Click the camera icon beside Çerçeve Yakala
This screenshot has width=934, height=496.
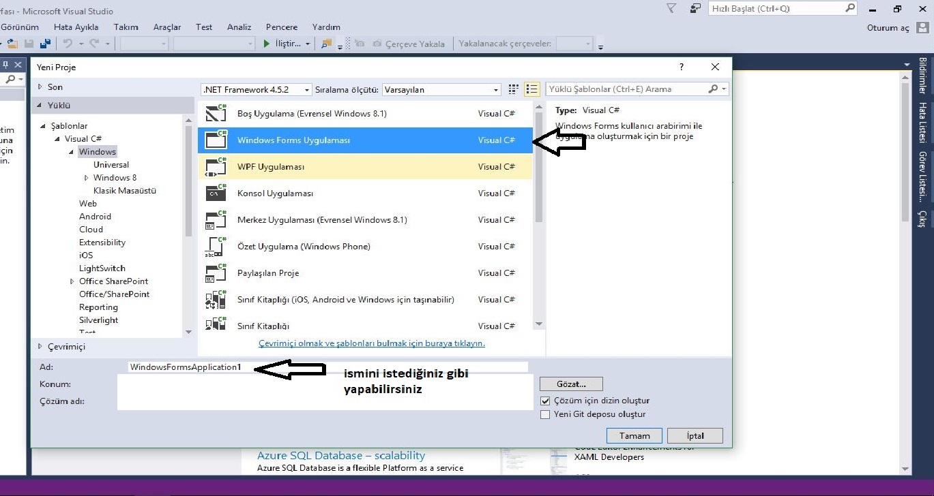click(x=377, y=44)
